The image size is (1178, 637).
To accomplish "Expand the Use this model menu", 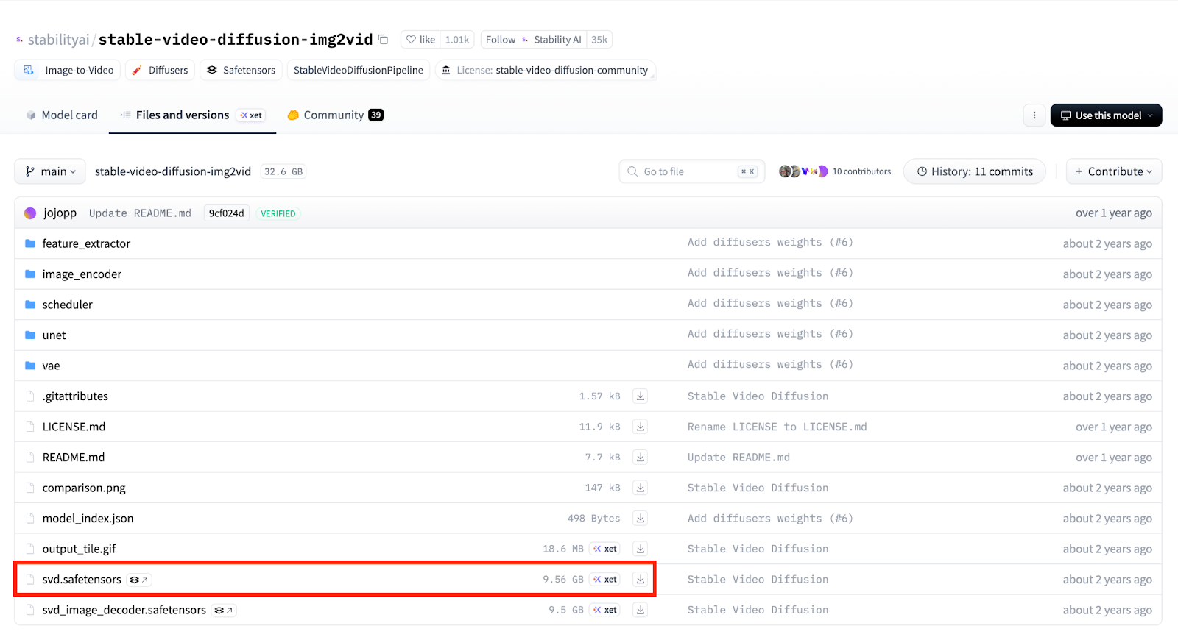I will coord(1106,115).
